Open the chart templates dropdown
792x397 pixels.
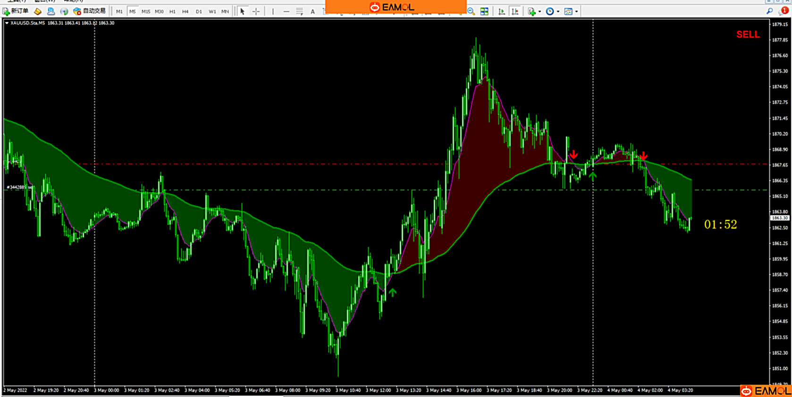pos(571,11)
